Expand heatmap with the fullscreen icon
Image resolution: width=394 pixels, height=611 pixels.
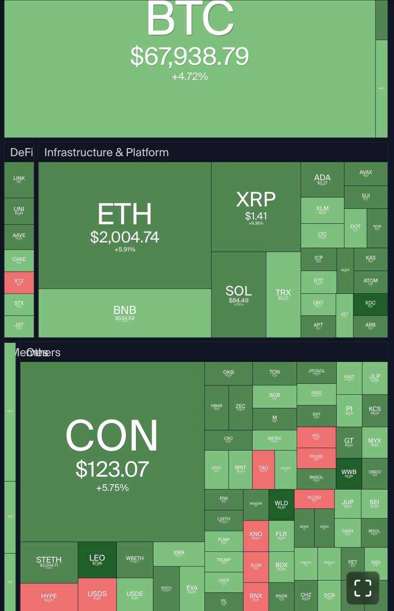point(363,588)
